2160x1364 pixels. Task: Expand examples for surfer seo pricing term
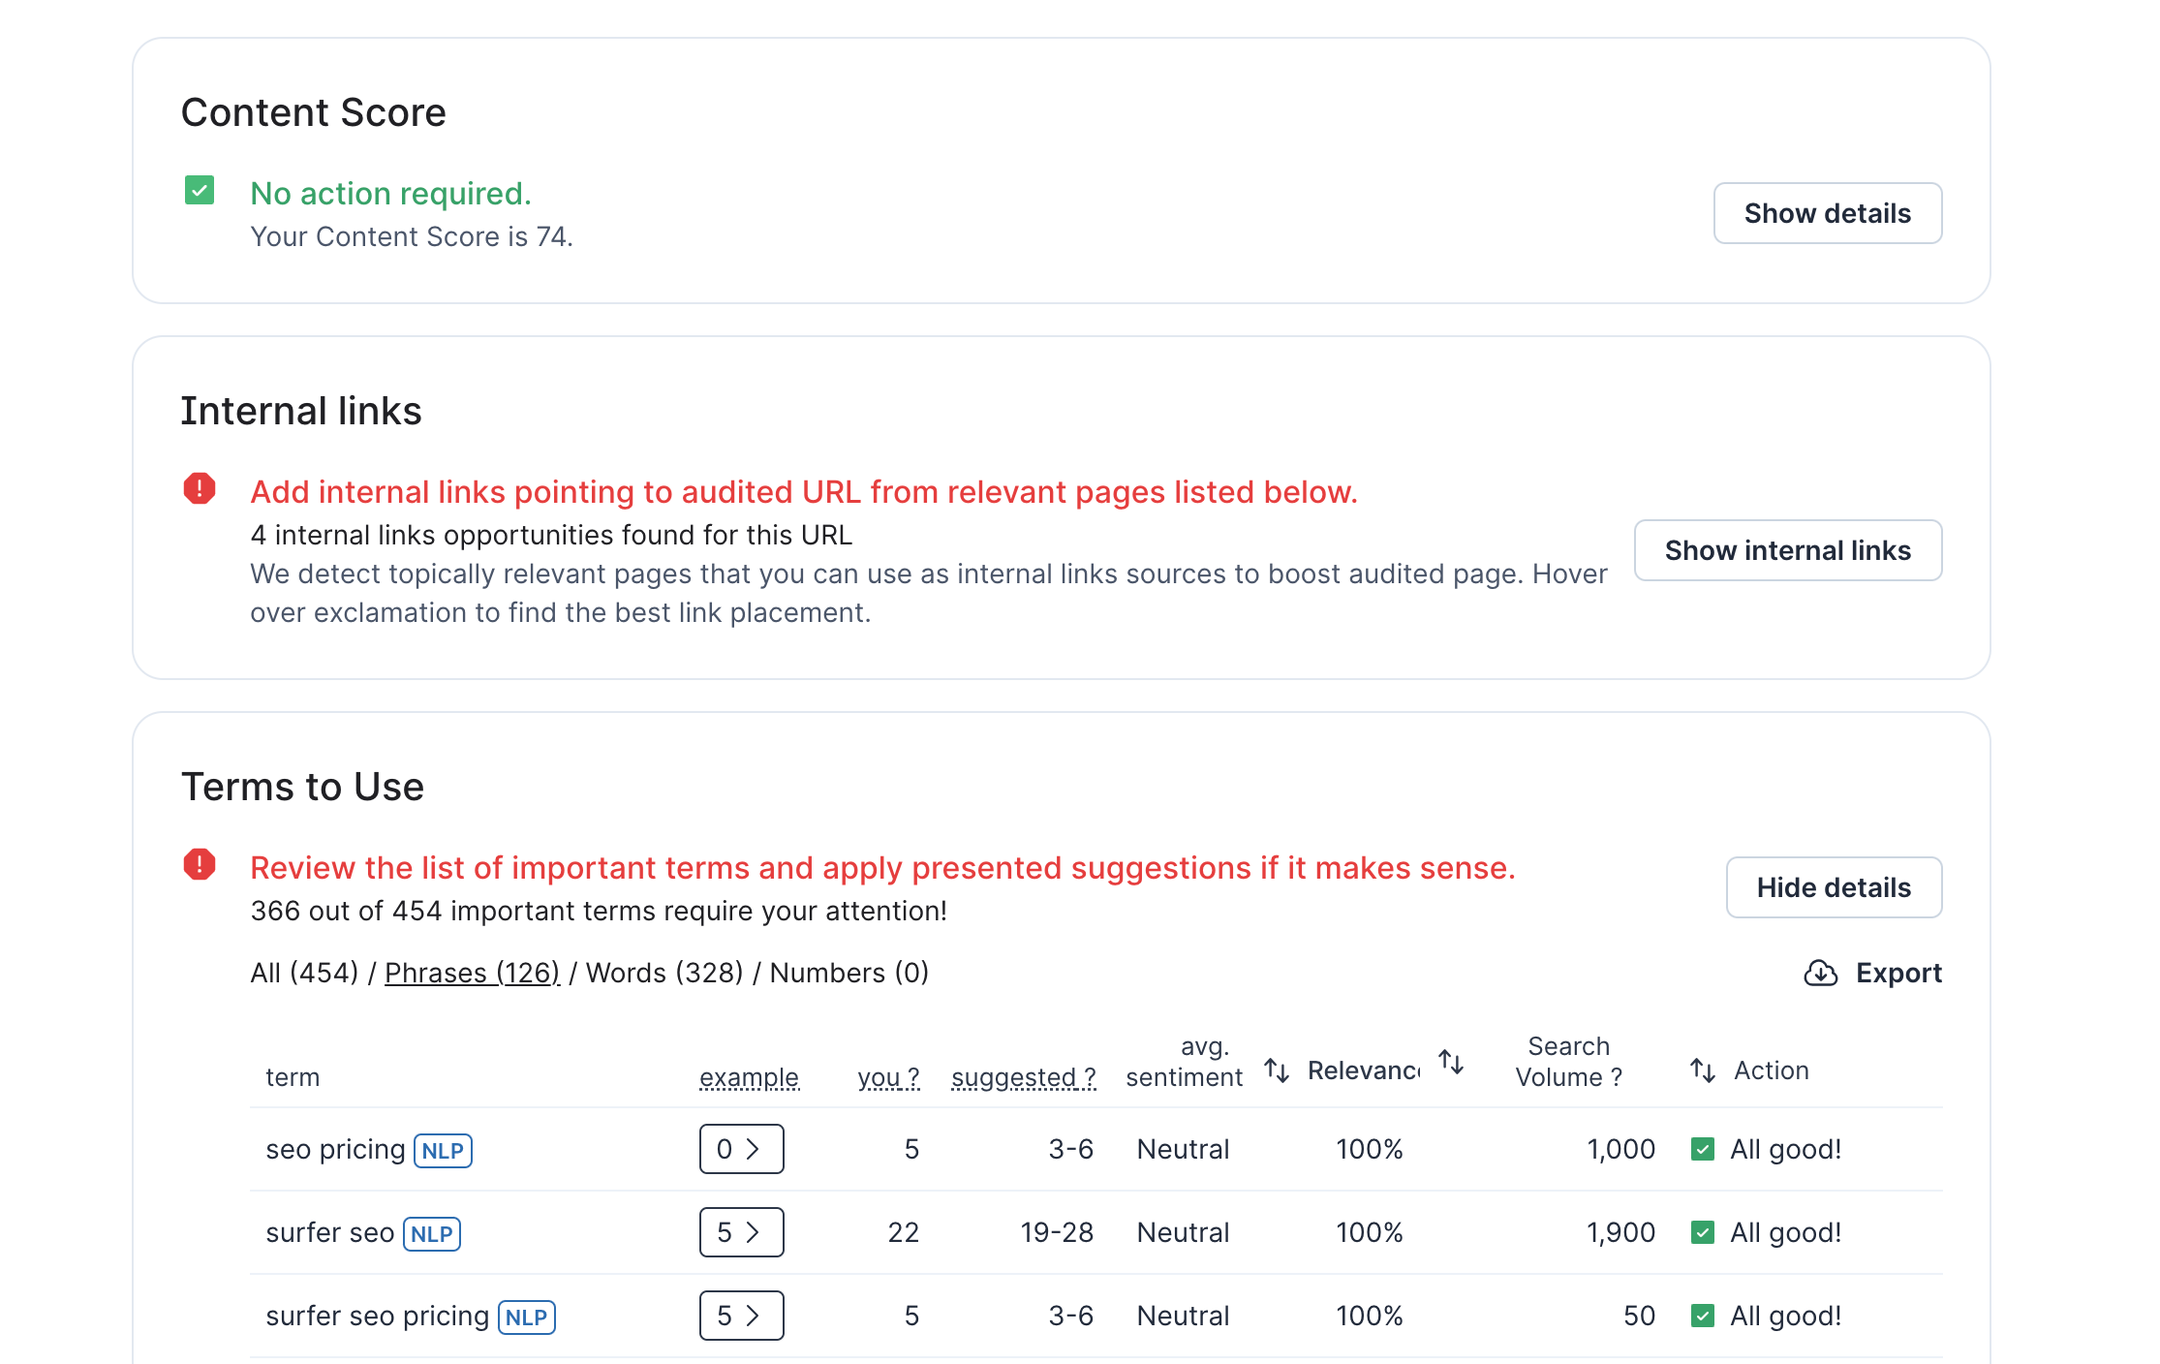[x=742, y=1316]
